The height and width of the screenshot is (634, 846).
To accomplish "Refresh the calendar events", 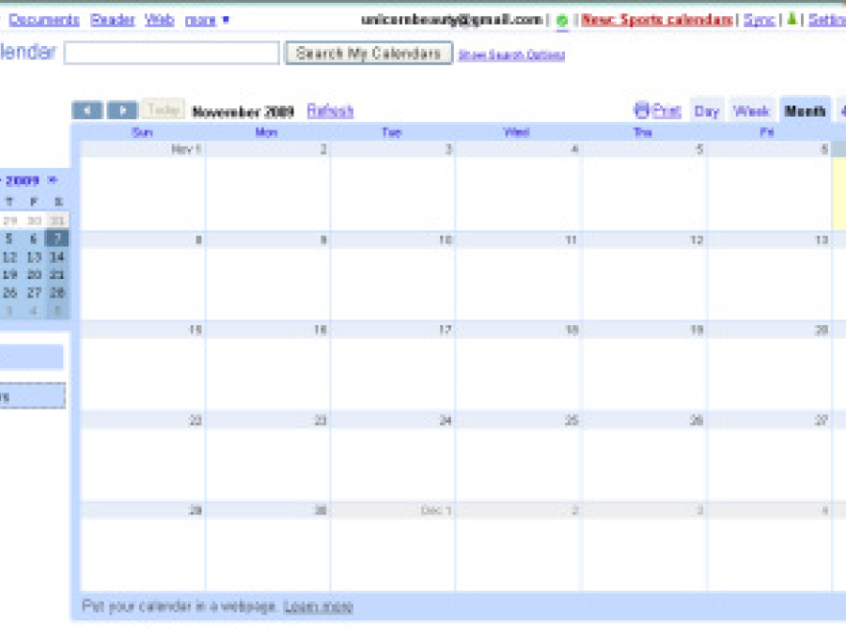I will [329, 110].
